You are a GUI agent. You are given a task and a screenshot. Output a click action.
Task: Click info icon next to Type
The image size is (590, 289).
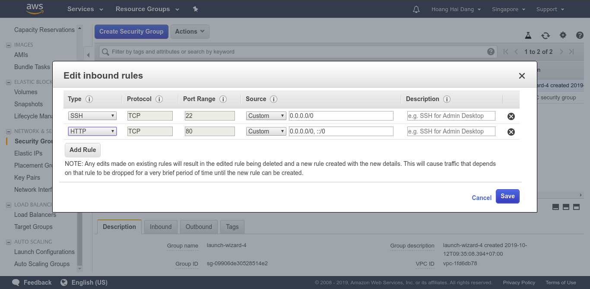click(x=89, y=99)
